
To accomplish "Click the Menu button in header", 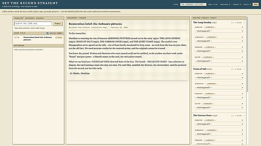I will [x=255, y=4].
